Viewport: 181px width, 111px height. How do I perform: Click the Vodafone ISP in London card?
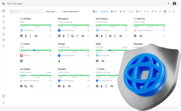click(x=25, y=55)
